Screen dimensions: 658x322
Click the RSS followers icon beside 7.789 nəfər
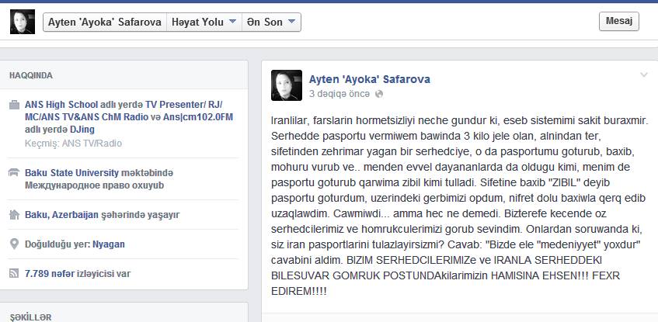click(x=14, y=274)
